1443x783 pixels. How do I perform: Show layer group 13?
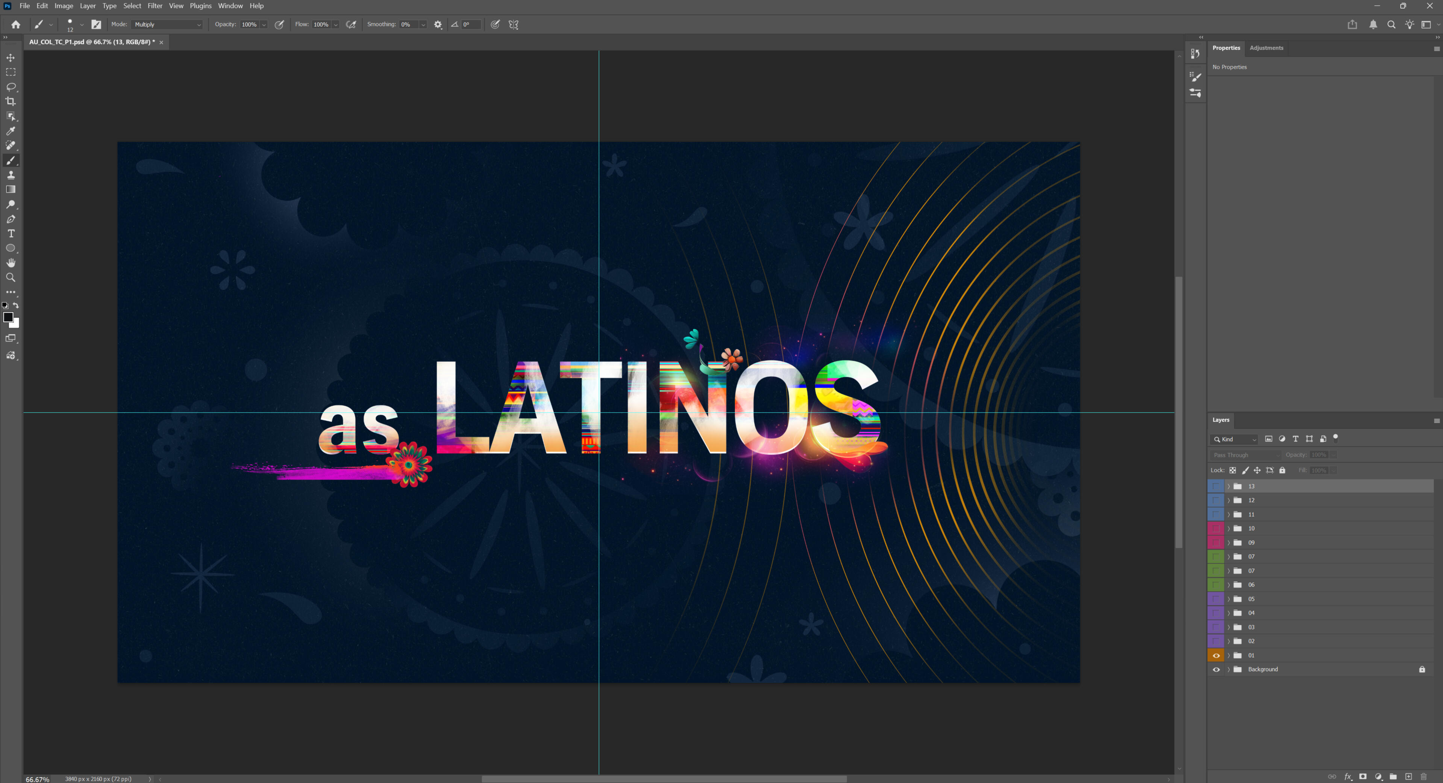point(1216,486)
